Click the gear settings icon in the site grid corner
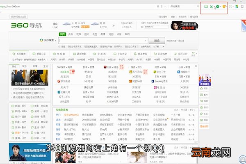Screen dimensions: 246x164 [x=196, y=66]
